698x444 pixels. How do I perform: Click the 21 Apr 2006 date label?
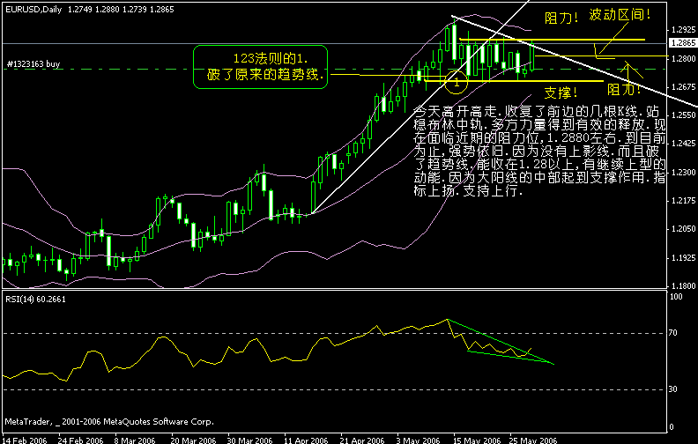(x=362, y=440)
